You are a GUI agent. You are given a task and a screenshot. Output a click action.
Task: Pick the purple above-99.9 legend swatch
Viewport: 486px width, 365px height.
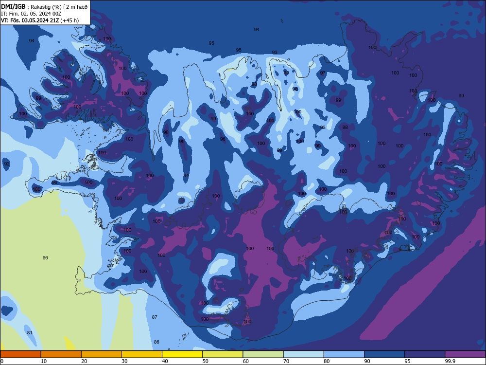click(465, 354)
